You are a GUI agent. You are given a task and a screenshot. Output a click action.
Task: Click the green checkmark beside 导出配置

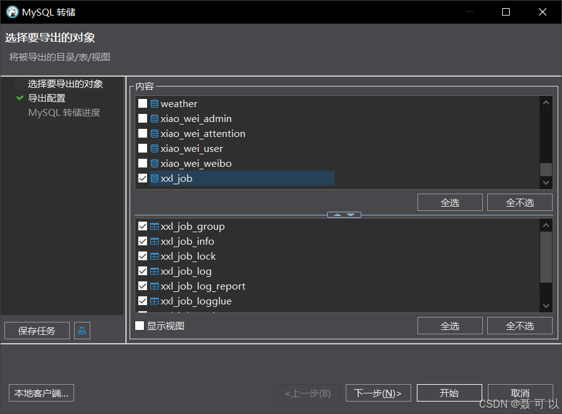point(20,98)
